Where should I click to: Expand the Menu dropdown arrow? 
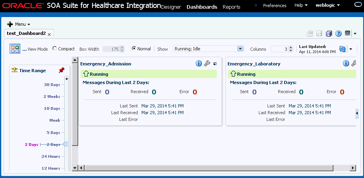tap(29, 24)
